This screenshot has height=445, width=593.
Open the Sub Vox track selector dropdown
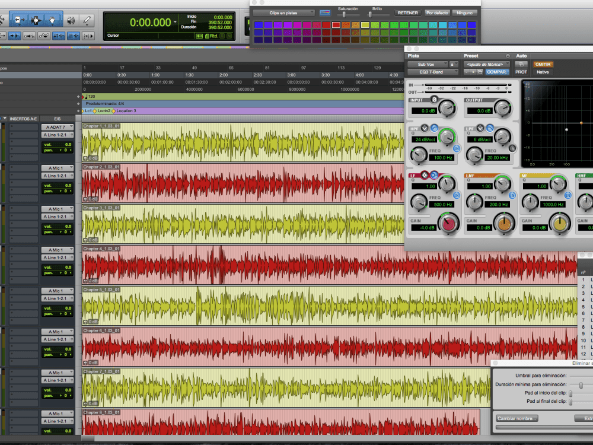tap(428, 64)
